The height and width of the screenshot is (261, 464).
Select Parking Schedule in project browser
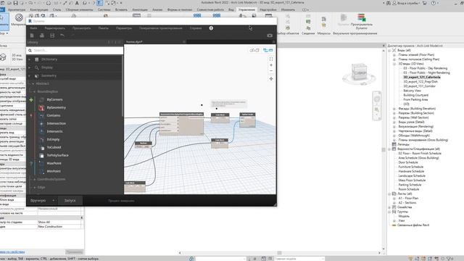click(x=410, y=185)
